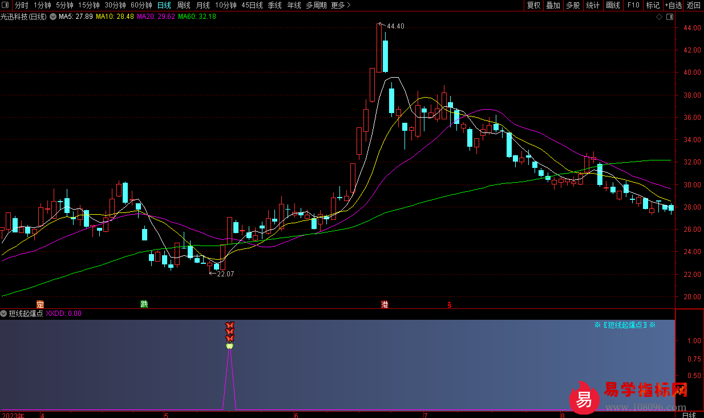Expand the MA indicator dropdown arrow
The width and height of the screenshot is (704, 418).
point(53,17)
